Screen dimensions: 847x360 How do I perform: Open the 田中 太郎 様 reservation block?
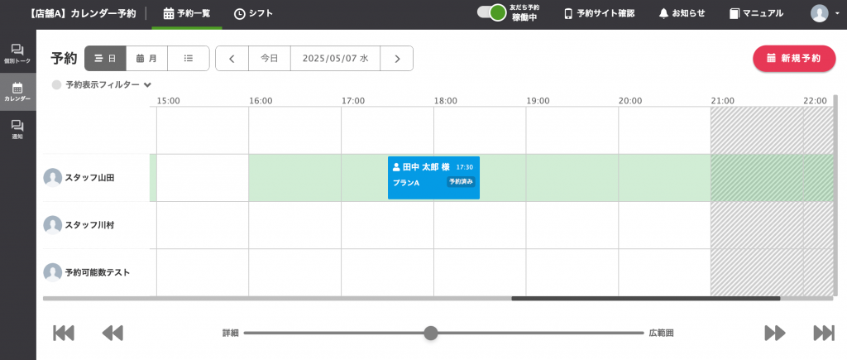coord(433,177)
